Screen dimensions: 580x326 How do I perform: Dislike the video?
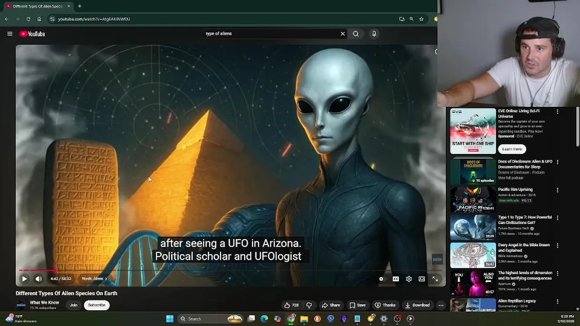pos(309,305)
